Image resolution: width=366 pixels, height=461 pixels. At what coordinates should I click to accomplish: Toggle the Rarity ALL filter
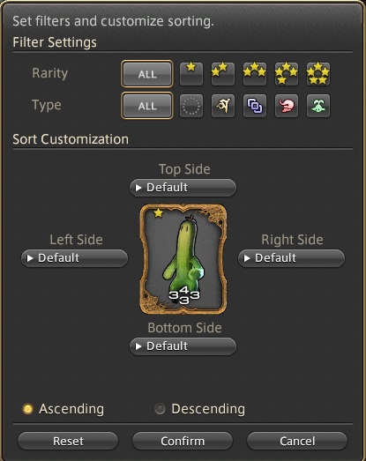pyautogui.click(x=146, y=74)
